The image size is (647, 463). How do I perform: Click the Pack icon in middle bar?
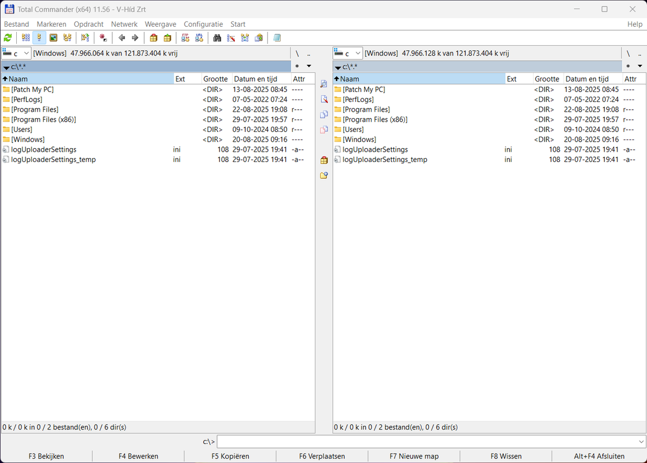(x=324, y=160)
